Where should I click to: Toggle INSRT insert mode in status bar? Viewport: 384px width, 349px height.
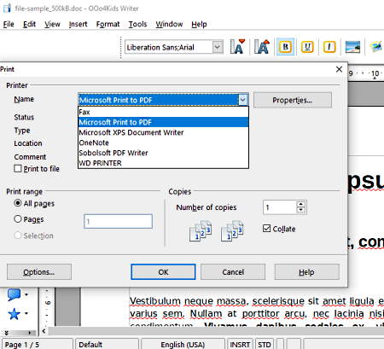[x=240, y=344]
